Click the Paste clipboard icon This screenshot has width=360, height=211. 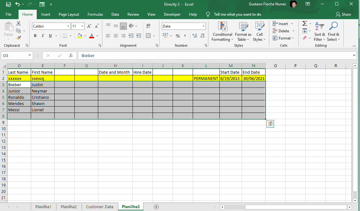coord(9,27)
